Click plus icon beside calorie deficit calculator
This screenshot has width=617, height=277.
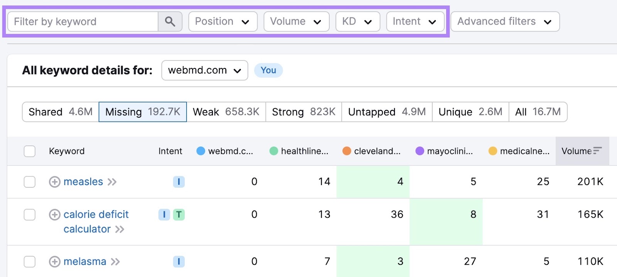(54, 215)
